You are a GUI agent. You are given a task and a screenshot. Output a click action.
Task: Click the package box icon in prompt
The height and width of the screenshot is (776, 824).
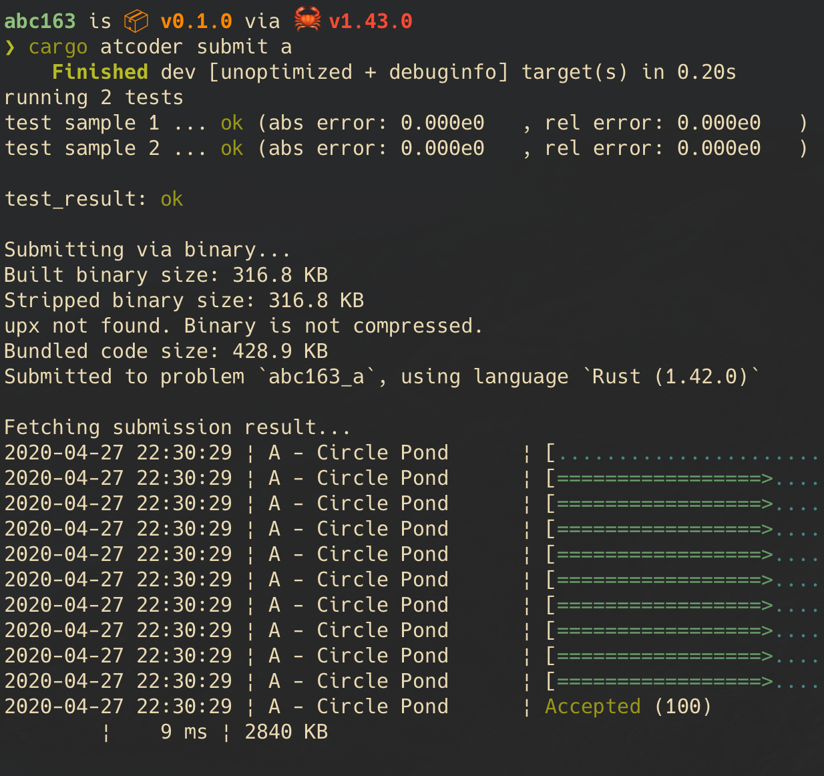pos(136,21)
